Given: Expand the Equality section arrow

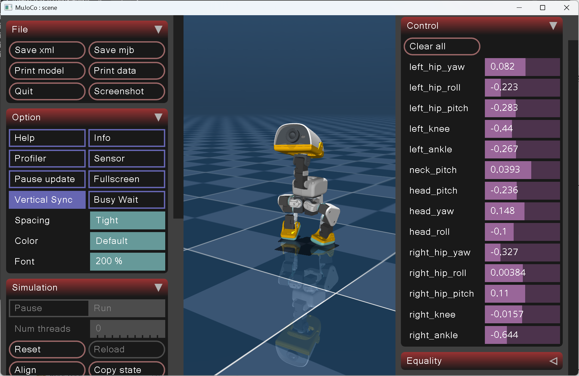Looking at the screenshot, I should click(553, 361).
